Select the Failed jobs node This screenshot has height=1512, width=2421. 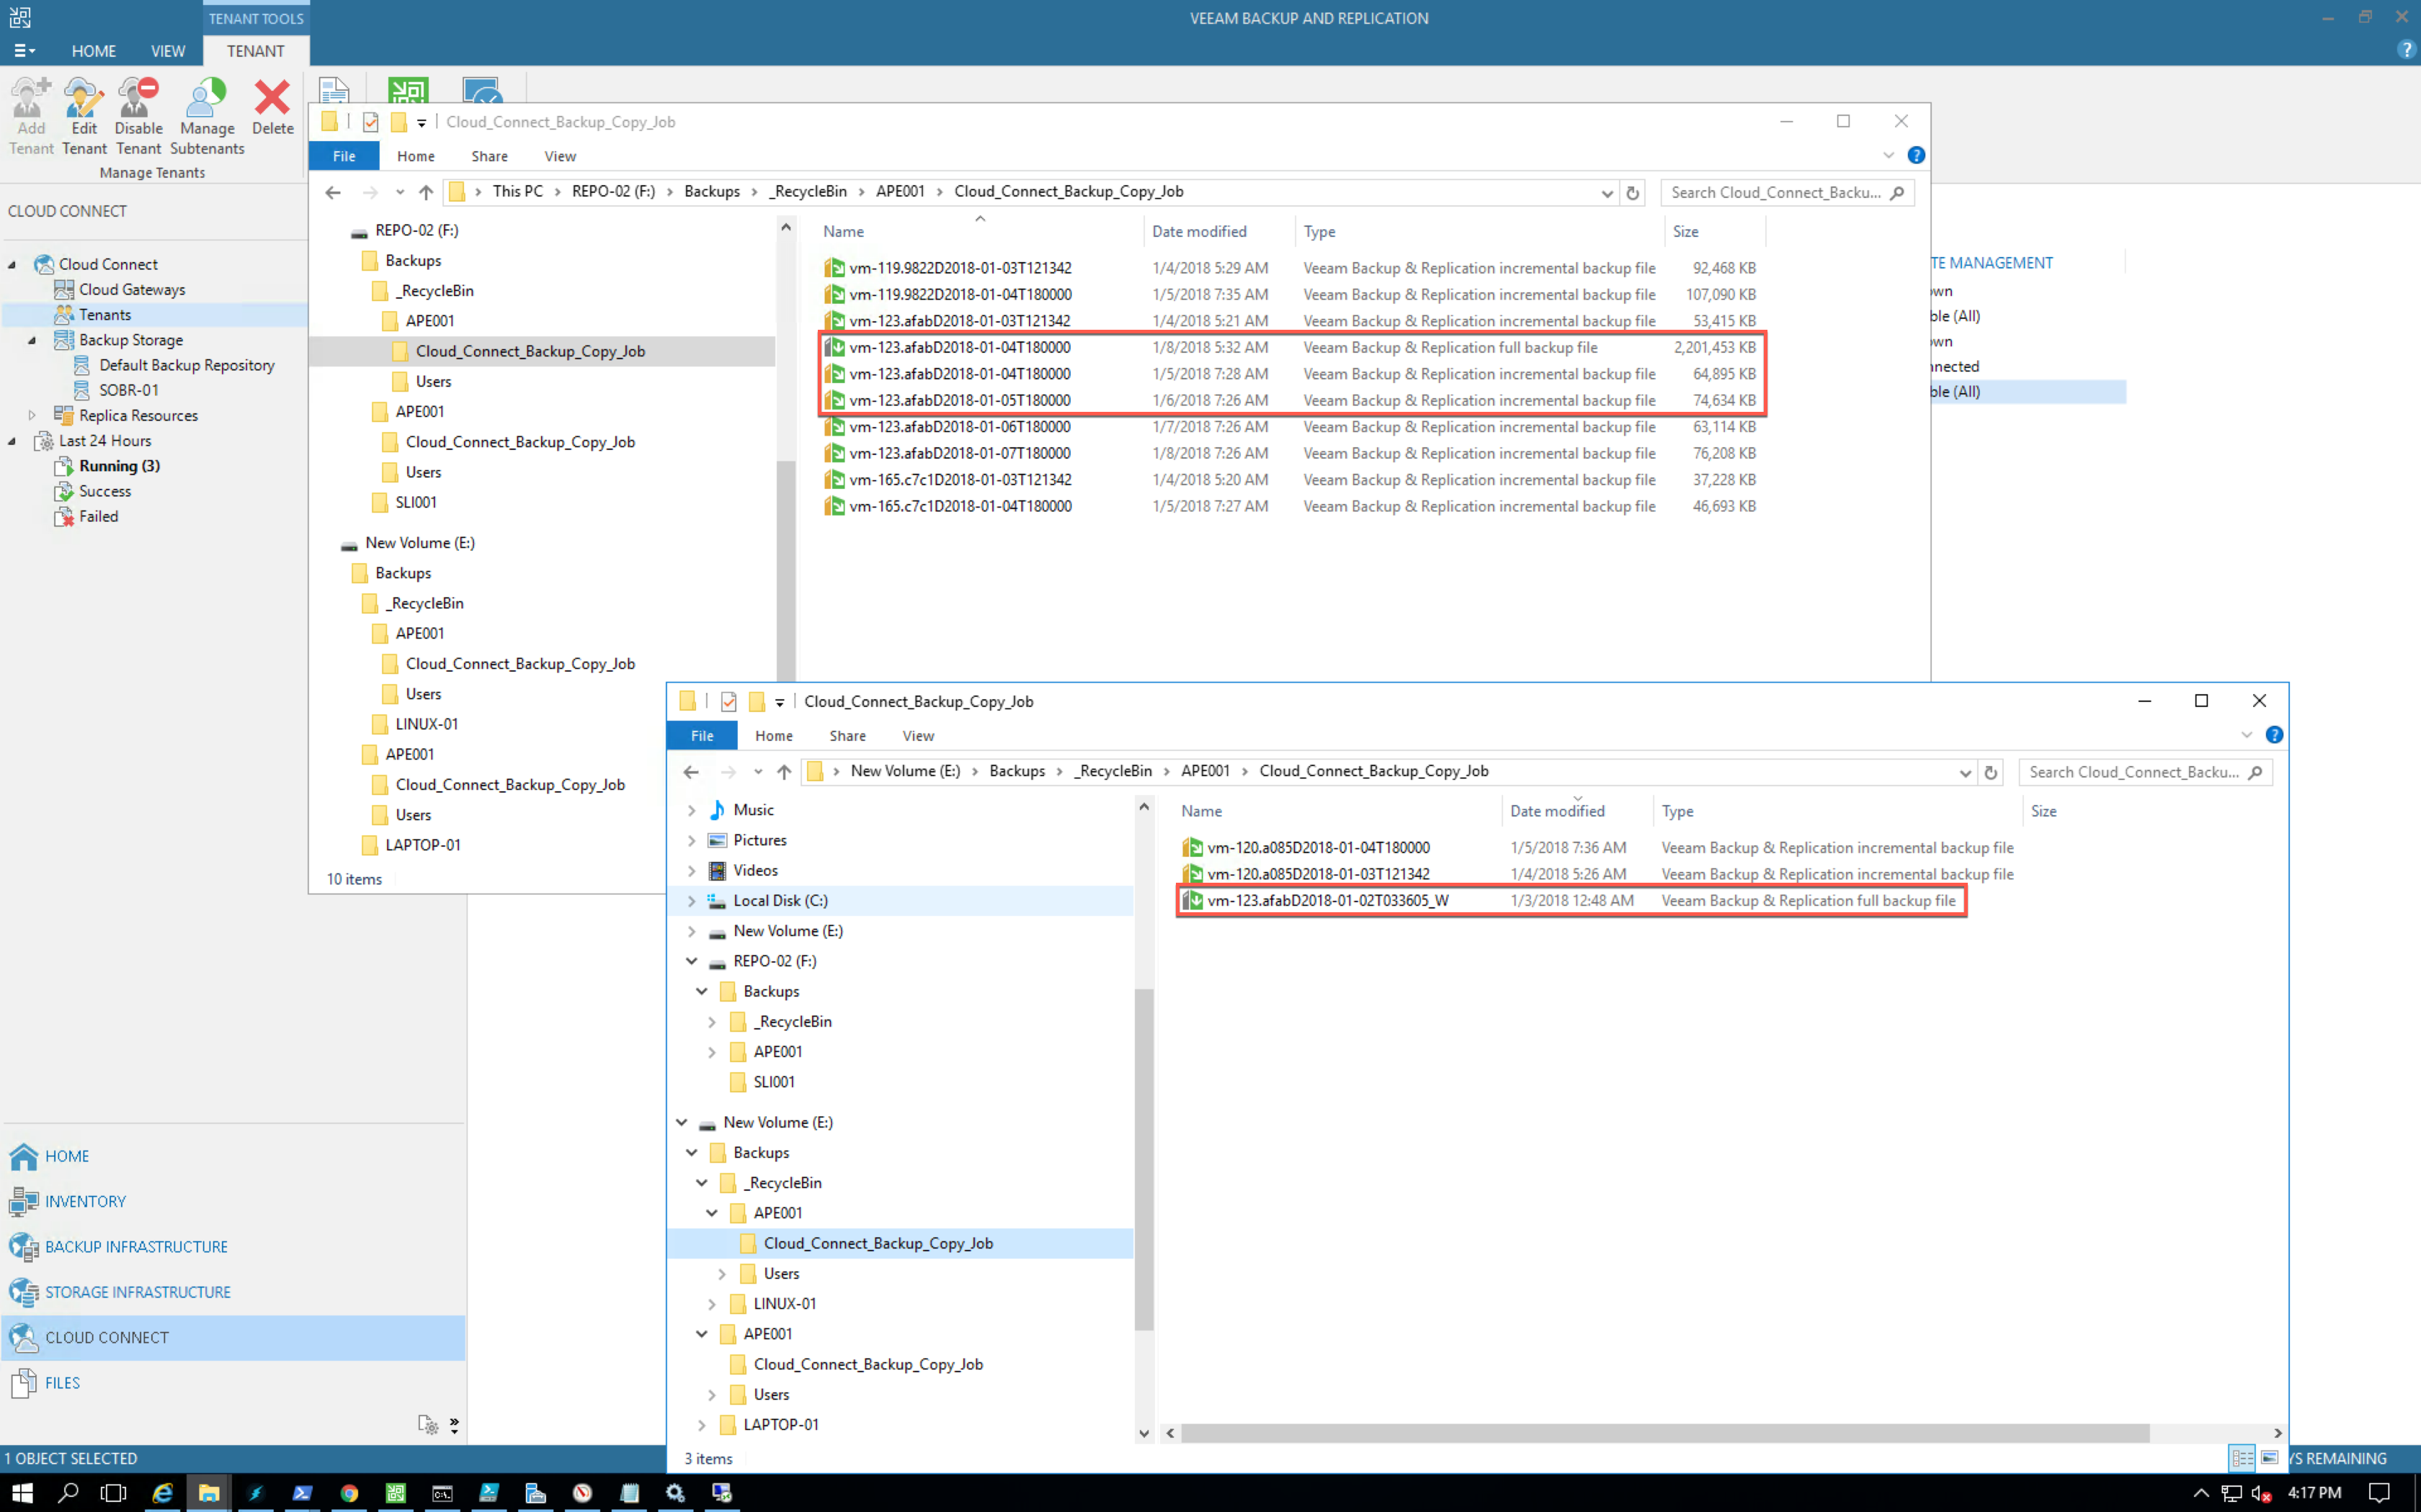tap(98, 516)
